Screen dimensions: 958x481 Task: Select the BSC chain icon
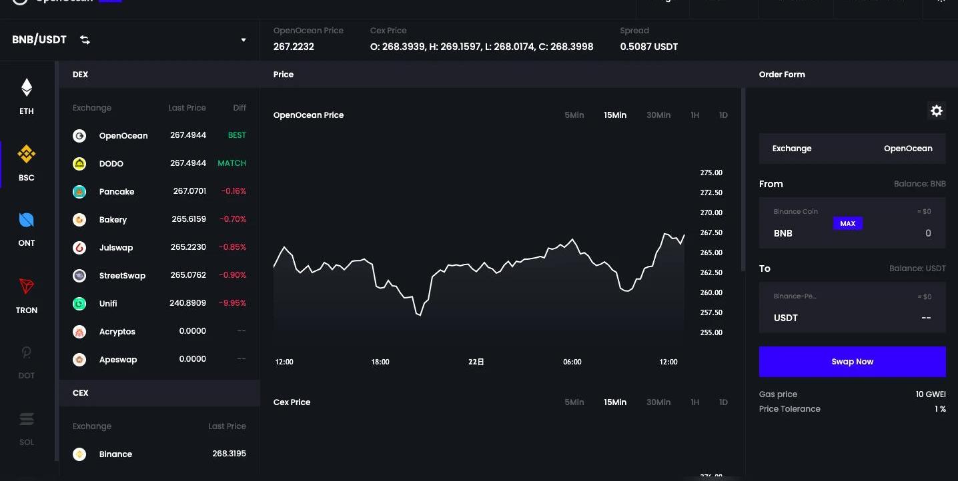tap(26, 155)
